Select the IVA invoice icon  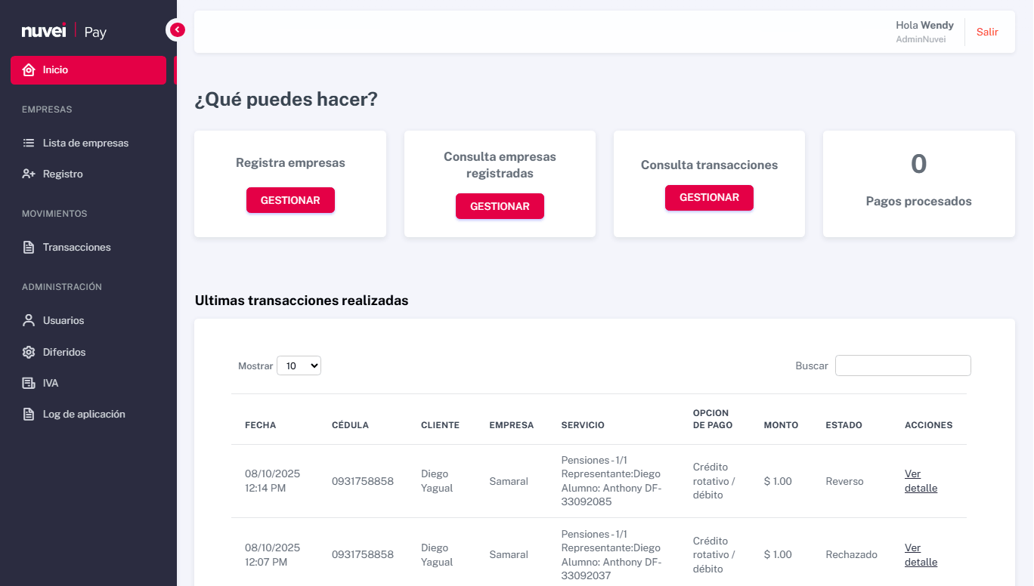coord(28,382)
